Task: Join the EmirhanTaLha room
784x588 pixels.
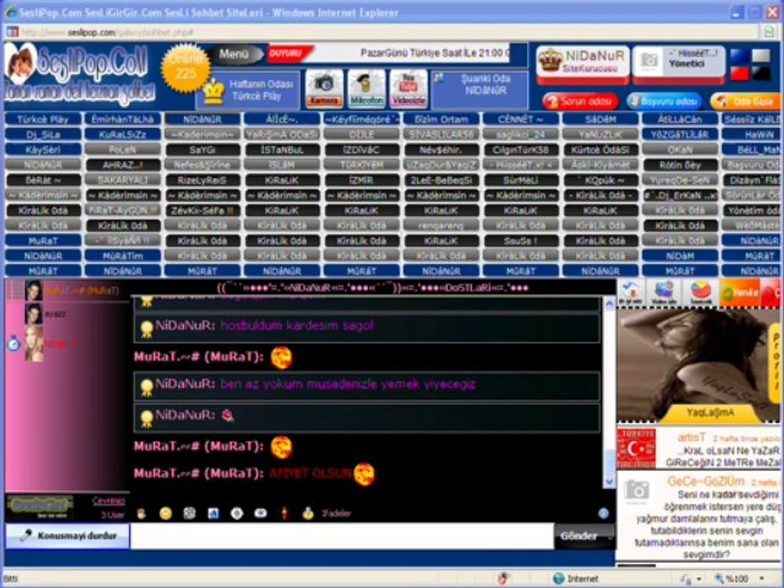Action: (122, 119)
